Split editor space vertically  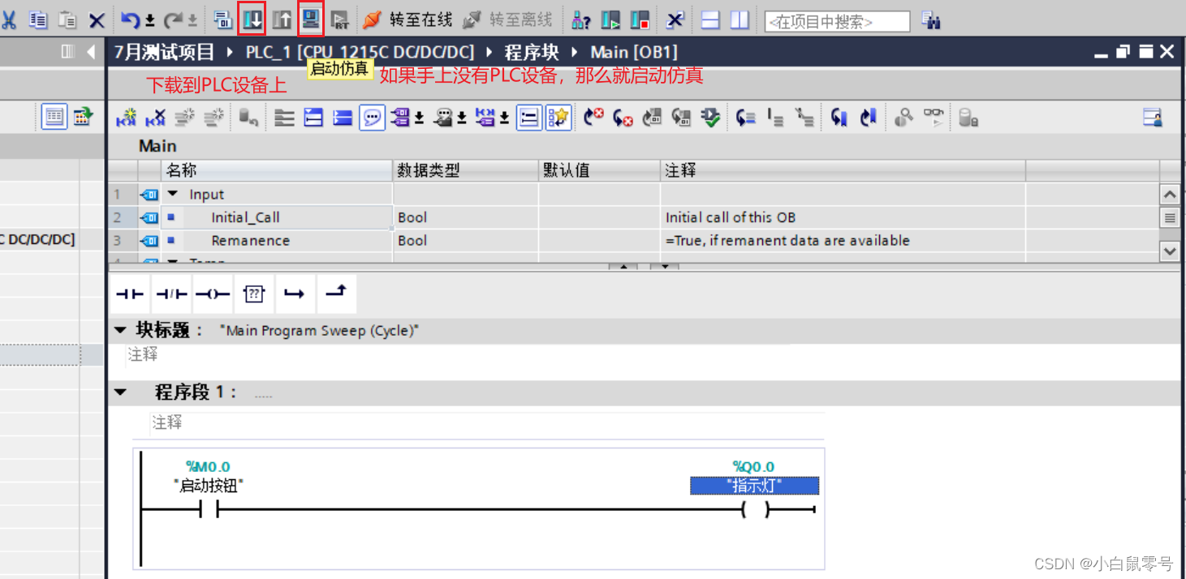[x=740, y=20]
